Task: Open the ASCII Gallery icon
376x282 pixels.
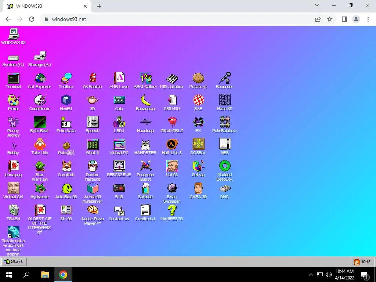Action: (x=145, y=79)
